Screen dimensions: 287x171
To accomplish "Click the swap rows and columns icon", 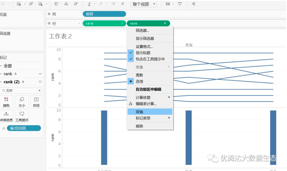I will [x=56, y=4].
